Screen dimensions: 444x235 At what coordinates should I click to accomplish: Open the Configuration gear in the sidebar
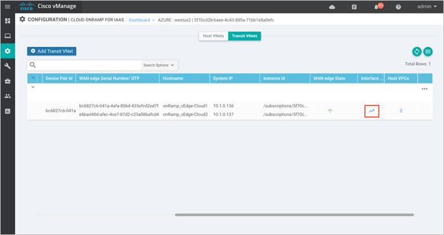coord(8,51)
